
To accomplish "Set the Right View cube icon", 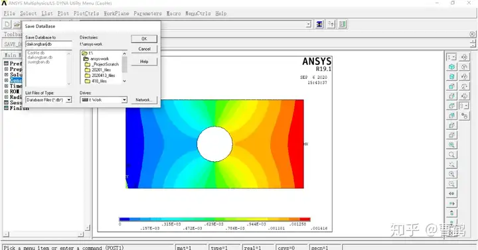I will [x=452, y=96].
